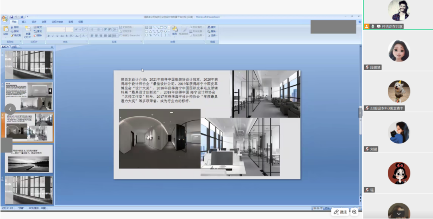The height and width of the screenshot is (219, 433).
Task: Close the slide thumbnails pane
Action: point(52,47)
